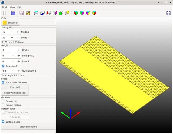Open a brick file with folder icon
Image resolution: width=173 pixels, height=134 pixels.
[13, 13]
